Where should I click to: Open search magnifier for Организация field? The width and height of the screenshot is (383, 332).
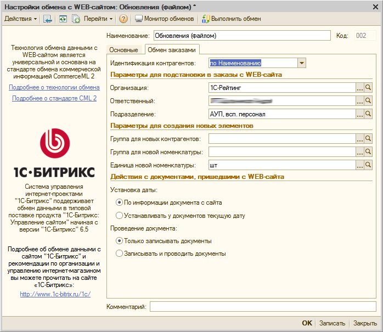(x=369, y=87)
